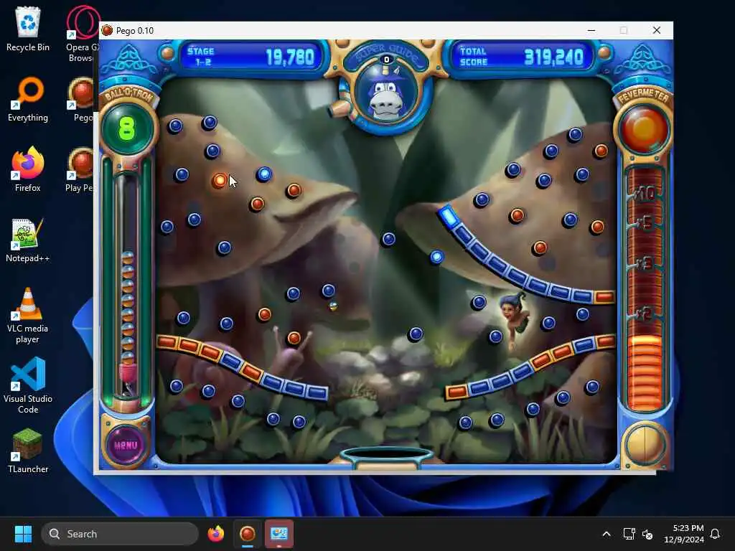Open the Visual Studio Code desktop icon

[28, 386]
